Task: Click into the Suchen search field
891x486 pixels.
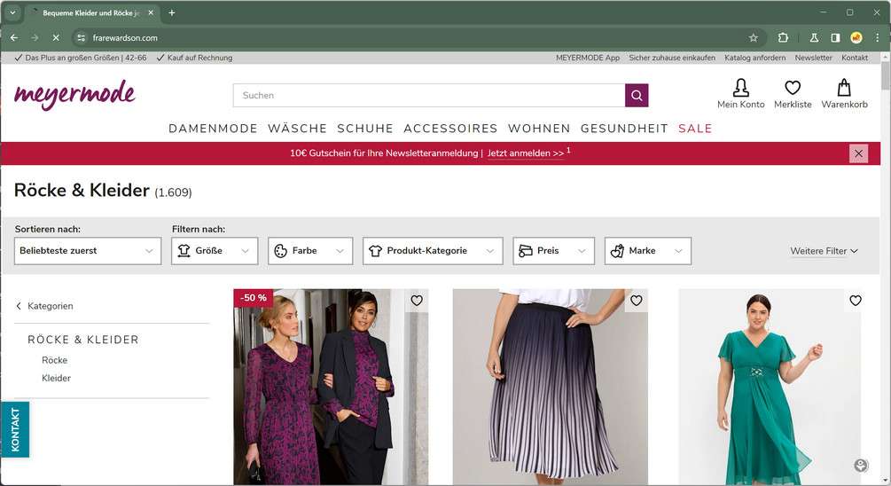Action: tap(429, 96)
